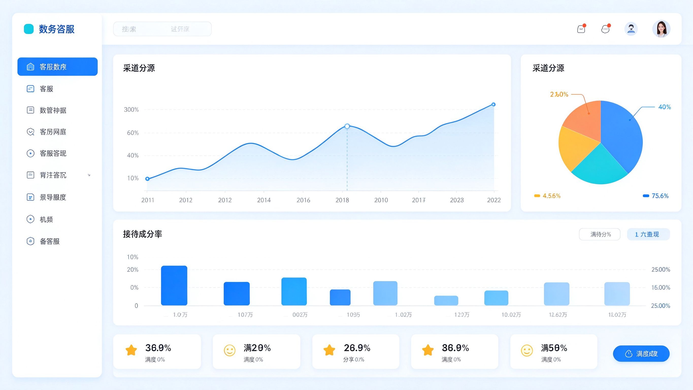Open the inbox notification icon in header
This screenshot has height=390, width=693.
(x=581, y=29)
